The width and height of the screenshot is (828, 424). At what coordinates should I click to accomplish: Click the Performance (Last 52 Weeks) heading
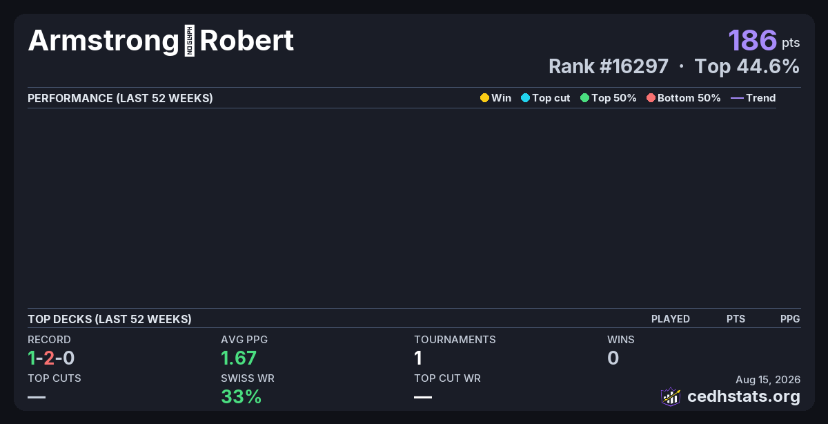coord(120,98)
